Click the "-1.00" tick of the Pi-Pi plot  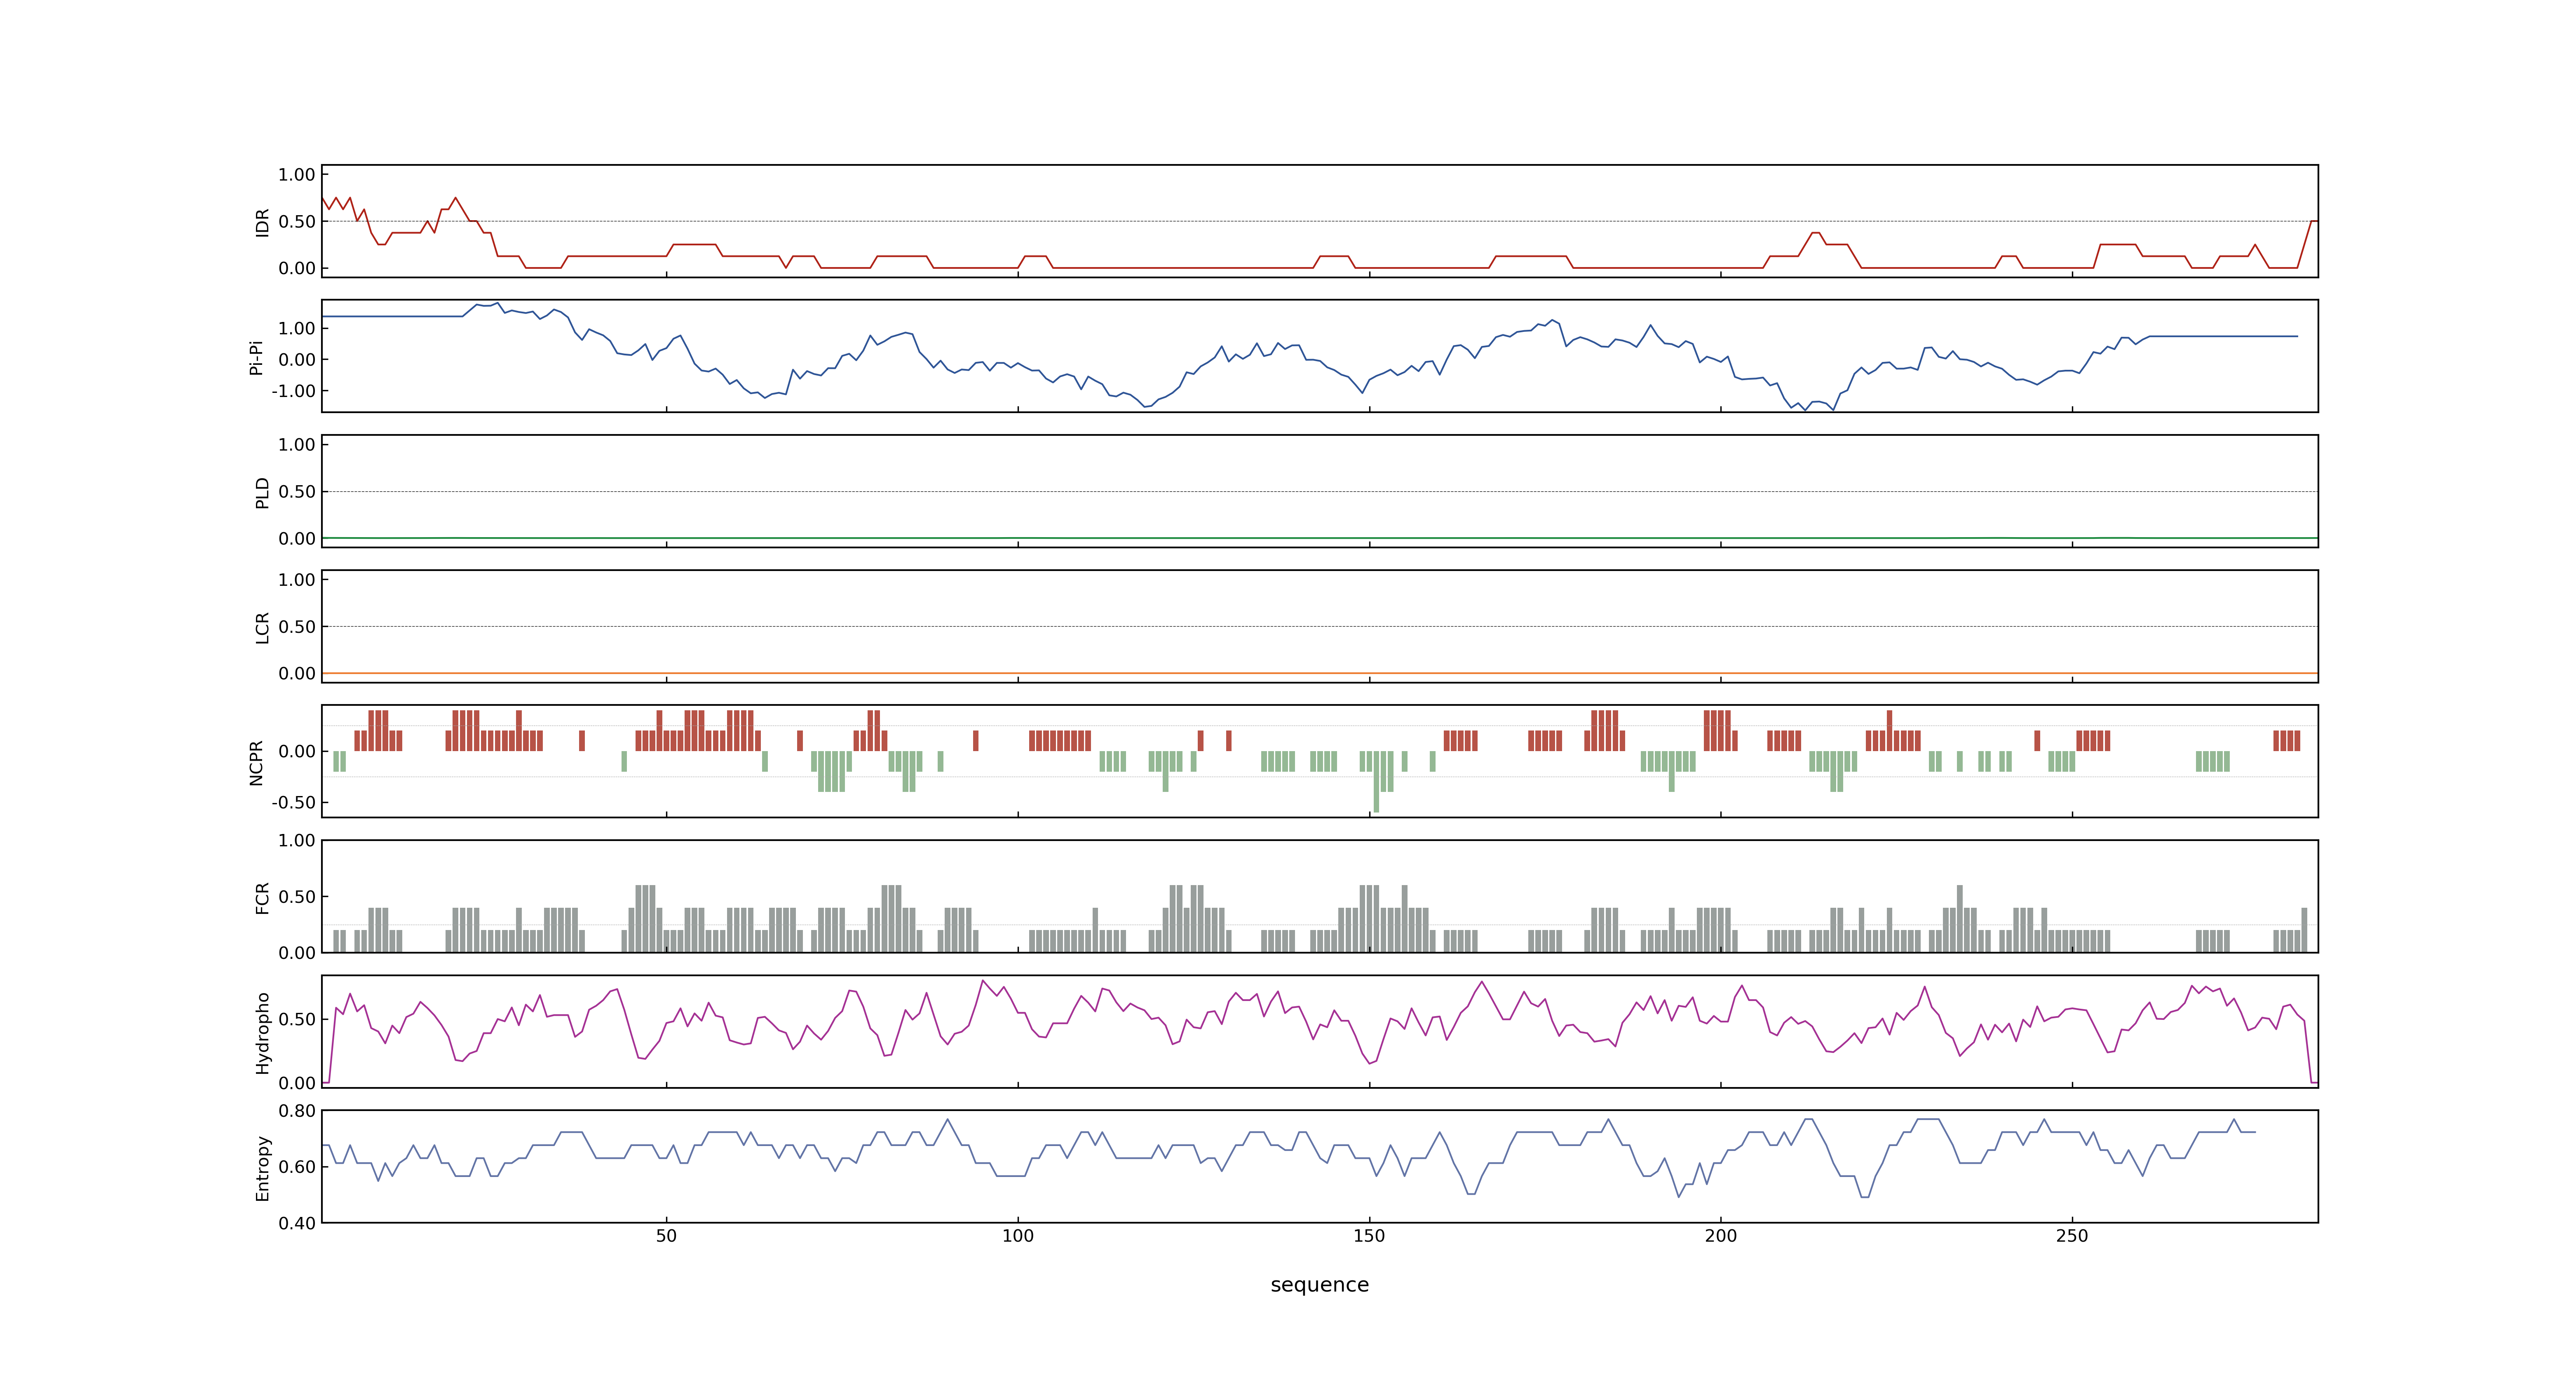293,391
